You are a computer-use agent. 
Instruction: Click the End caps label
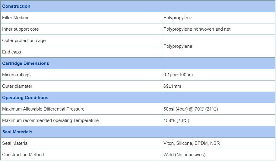point(12,52)
